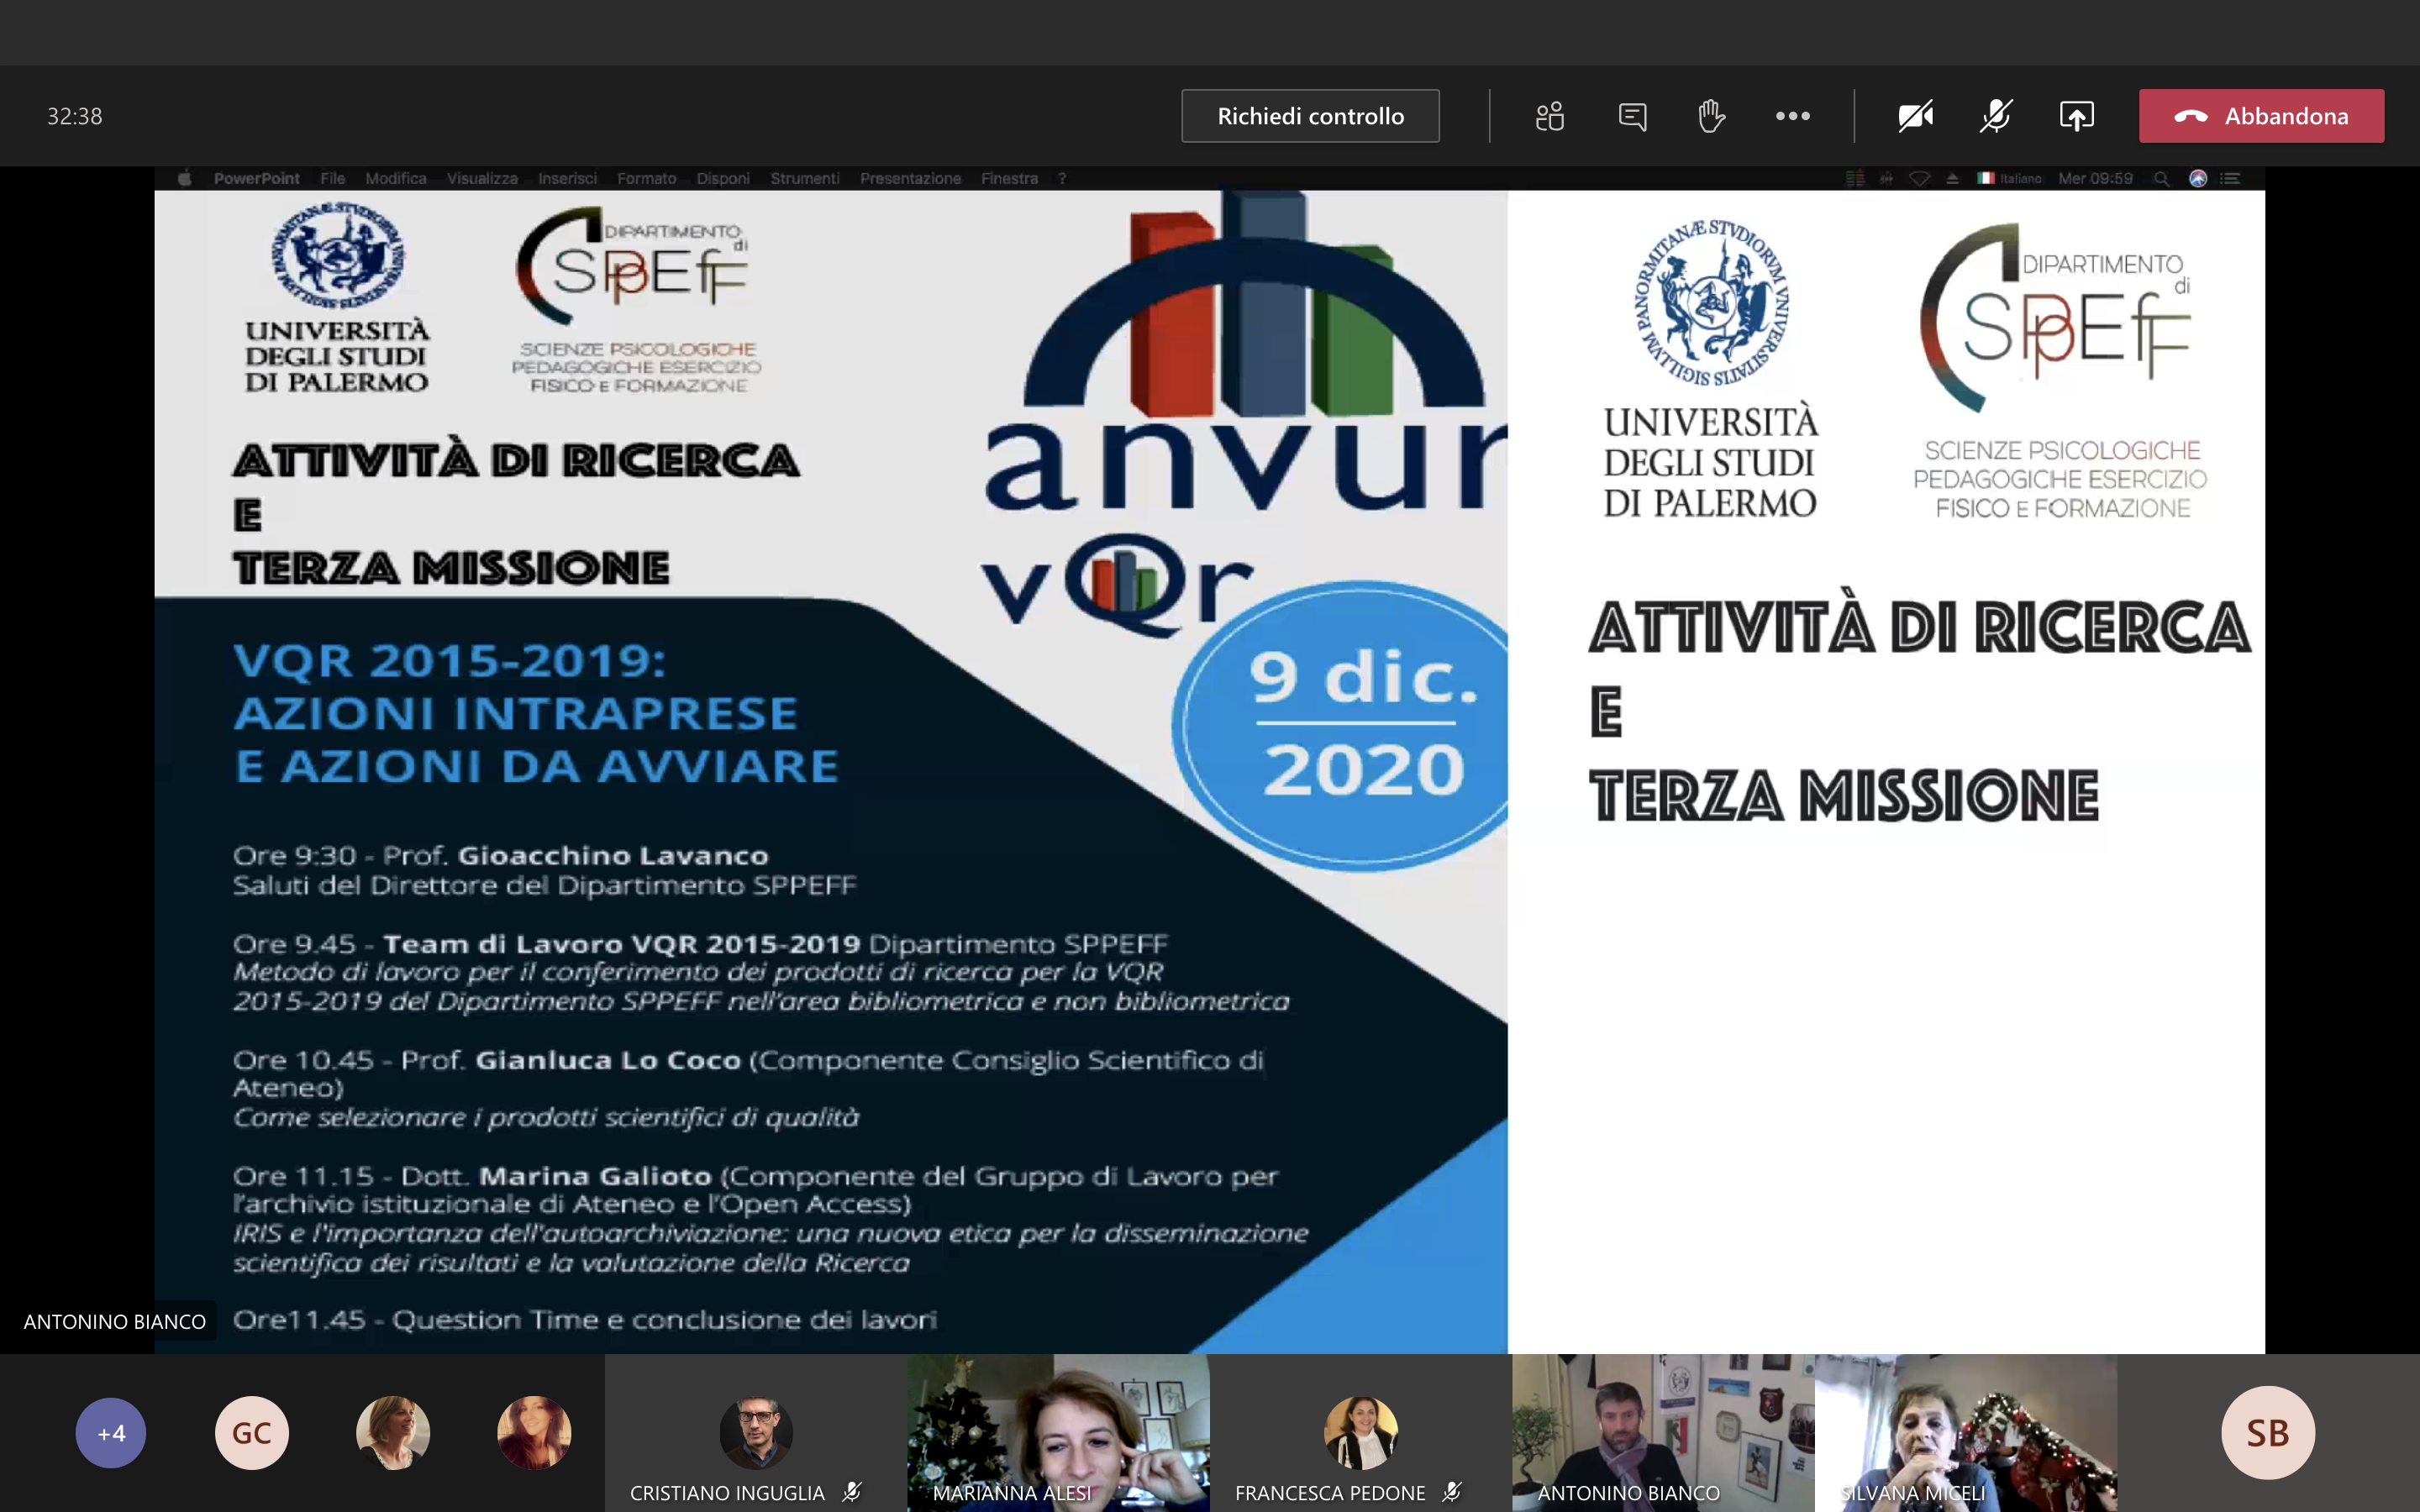
Task: Raise your hand in the meeting
Action: tap(1712, 116)
